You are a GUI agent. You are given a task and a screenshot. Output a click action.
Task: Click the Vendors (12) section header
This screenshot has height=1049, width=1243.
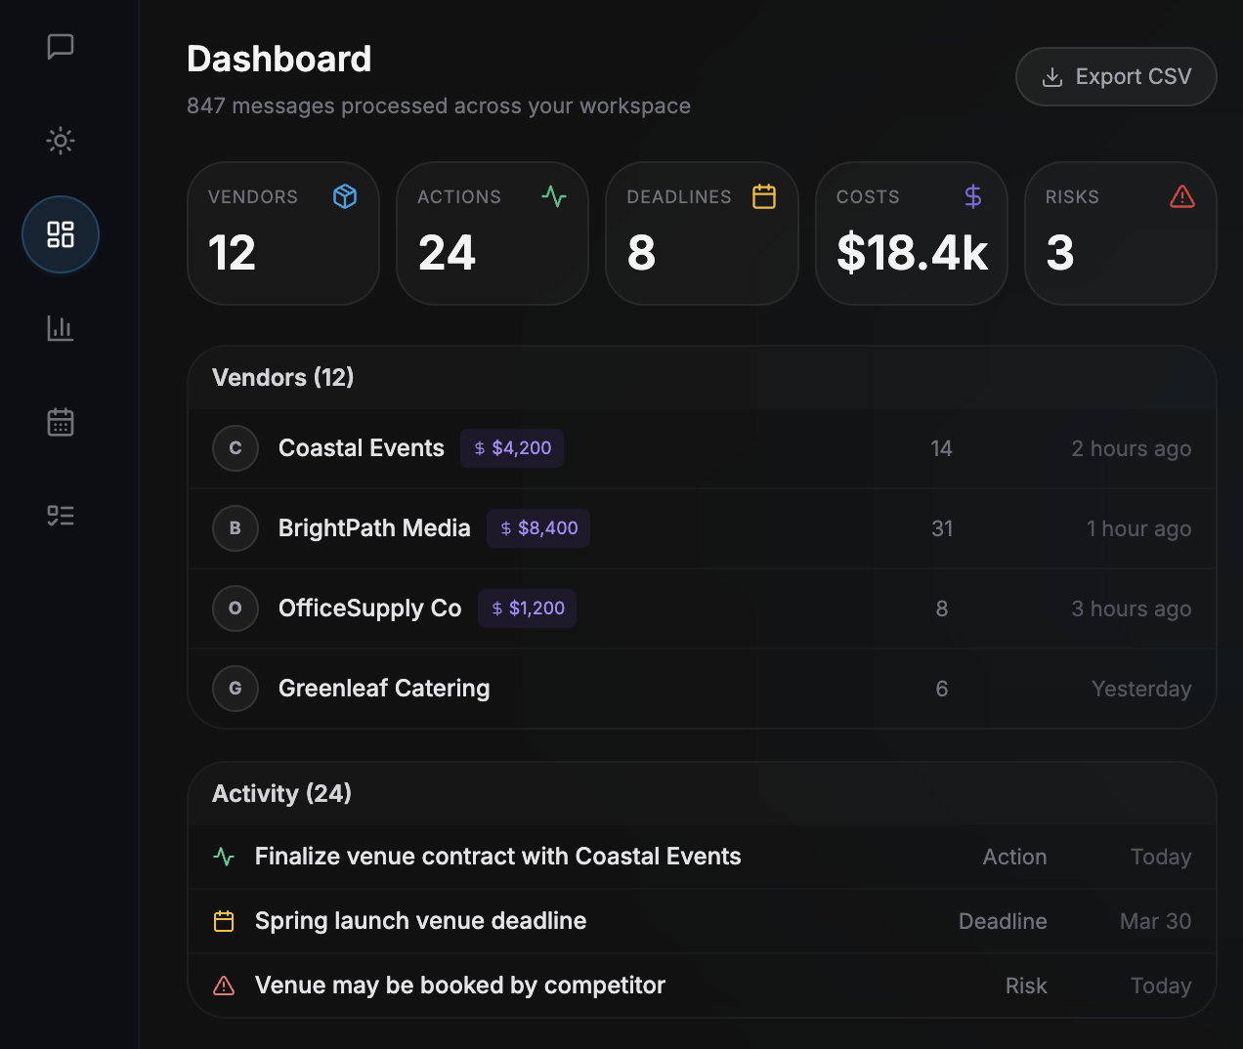coord(282,377)
